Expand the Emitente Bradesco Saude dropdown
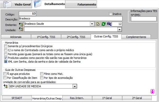The image size is (159, 102). pyautogui.click(x=92, y=24)
